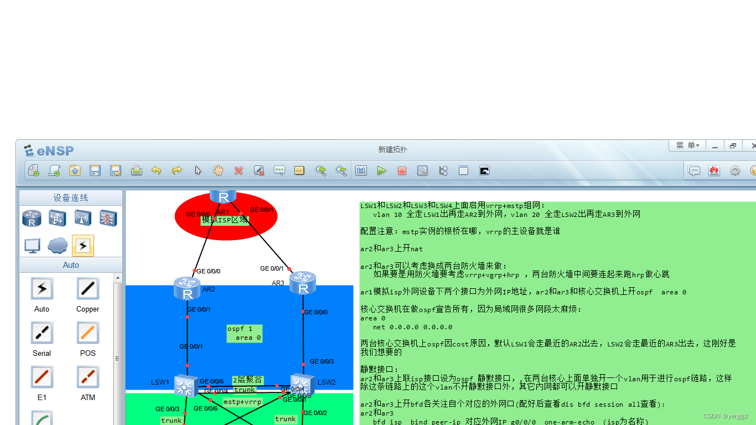Click the 设备连线 panel header
Screen dimensions: 756x425
coord(71,198)
